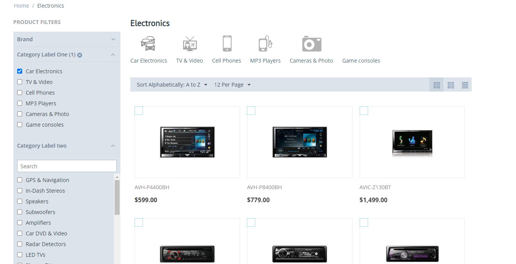Click the filter list scrollbar thumb

pos(117,197)
